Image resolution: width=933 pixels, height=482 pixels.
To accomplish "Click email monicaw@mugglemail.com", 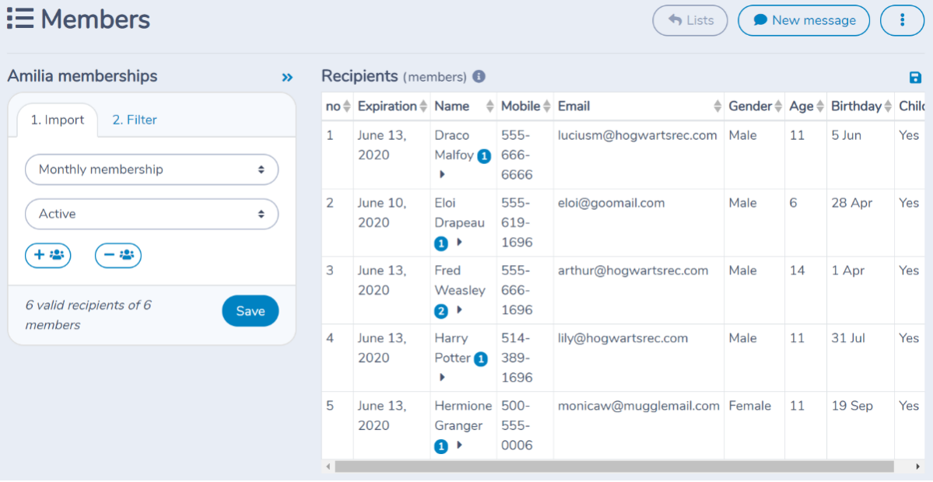I will point(639,406).
